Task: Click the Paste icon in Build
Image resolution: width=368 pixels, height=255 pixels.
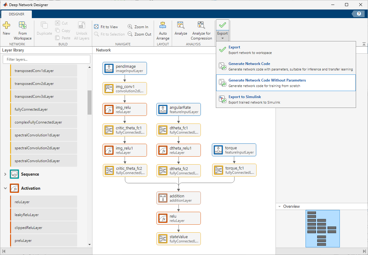Action: click(58, 38)
